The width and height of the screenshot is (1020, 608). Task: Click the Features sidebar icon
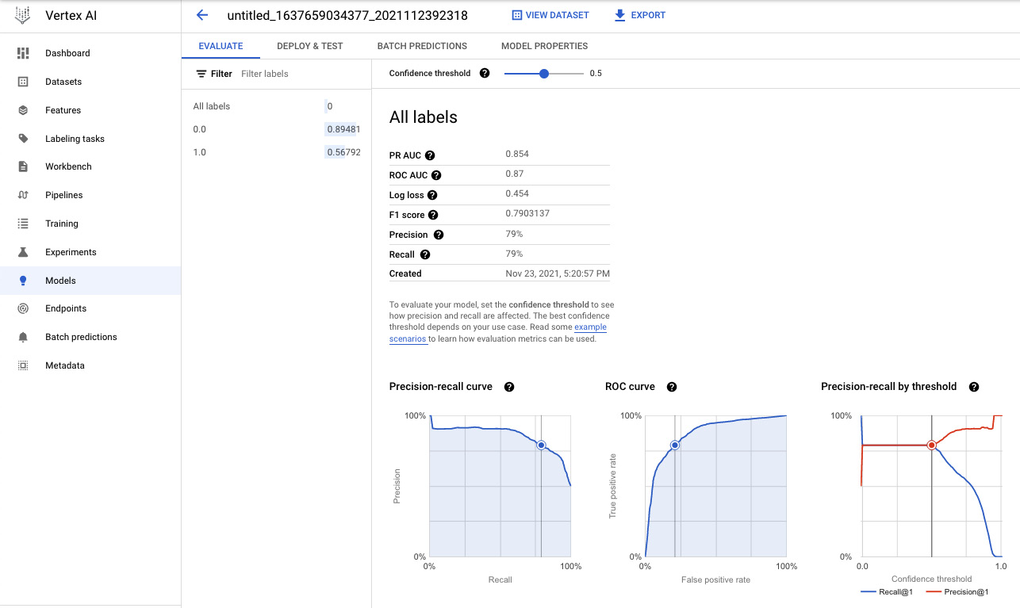pyautogui.click(x=23, y=110)
